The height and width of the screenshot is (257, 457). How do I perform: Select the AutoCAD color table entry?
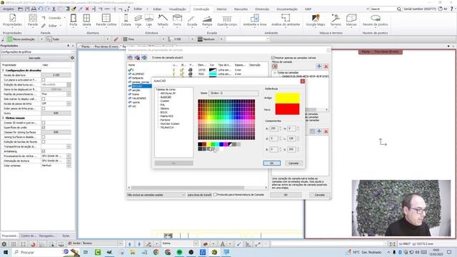166,97
